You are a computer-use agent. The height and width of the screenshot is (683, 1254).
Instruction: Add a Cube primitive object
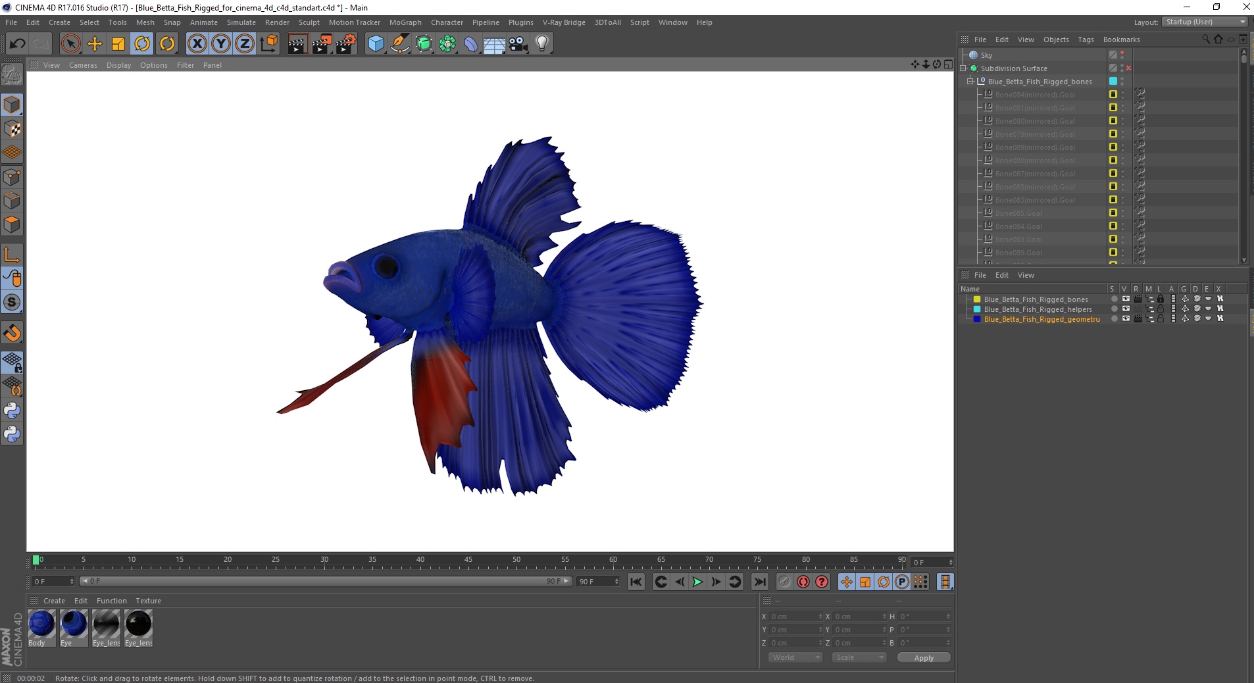(376, 44)
